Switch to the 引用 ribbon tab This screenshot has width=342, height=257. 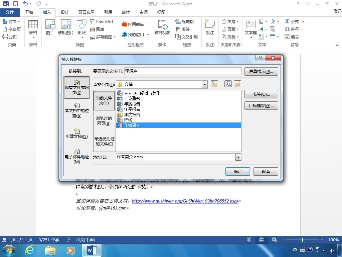pyautogui.click(x=108, y=12)
